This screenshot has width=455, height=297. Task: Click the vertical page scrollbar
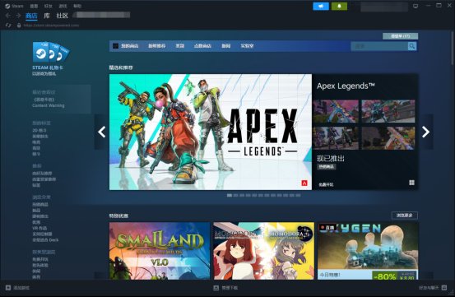point(452,48)
